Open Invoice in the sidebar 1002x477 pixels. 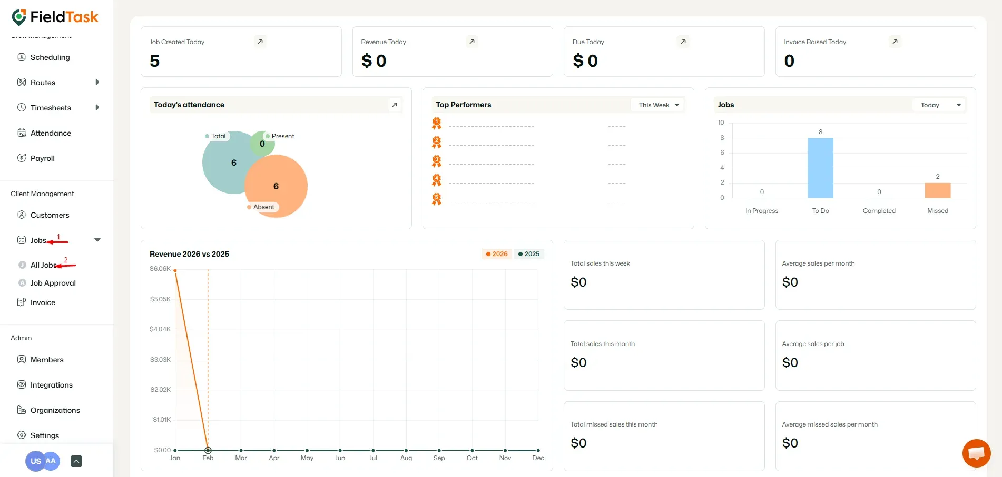click(43, 302)
